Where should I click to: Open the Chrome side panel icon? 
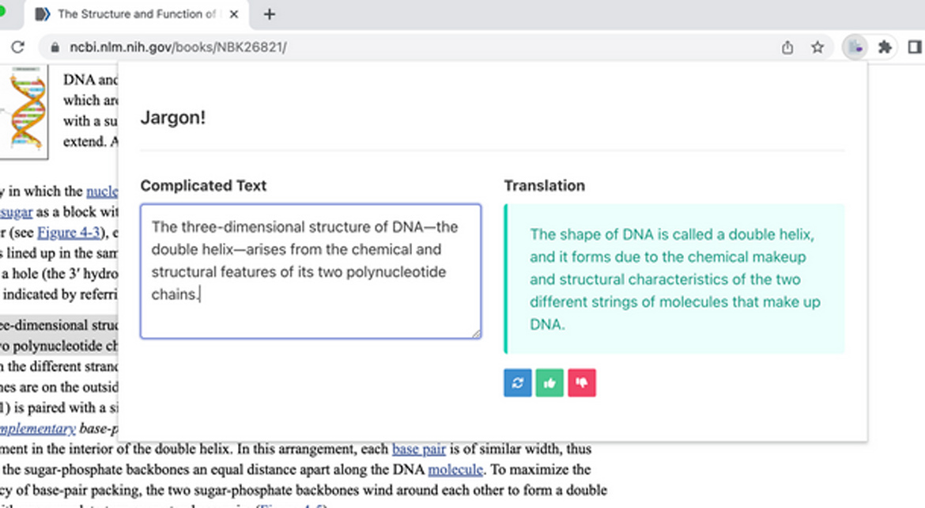coord(915,47)
